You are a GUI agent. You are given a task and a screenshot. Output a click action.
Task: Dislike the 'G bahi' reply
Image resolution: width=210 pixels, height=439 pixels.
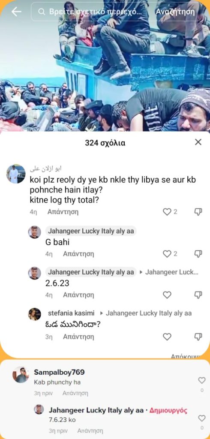[198, 254]
